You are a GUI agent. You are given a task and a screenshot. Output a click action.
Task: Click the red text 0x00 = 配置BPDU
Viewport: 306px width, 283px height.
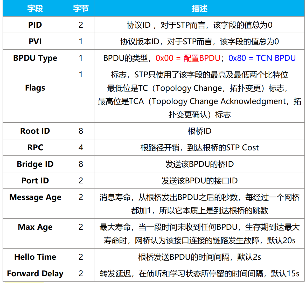click(188, 58)
